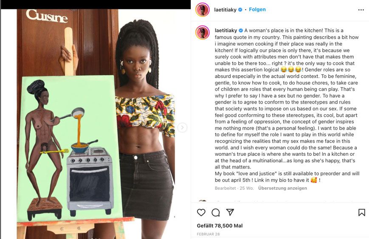Click the verified badge beside caption username
Image resolution: width=369 pixels, height=239 pixels.
[241, 30]
